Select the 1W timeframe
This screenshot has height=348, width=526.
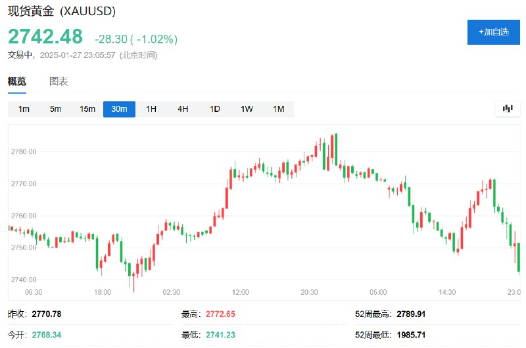point(247,109)
